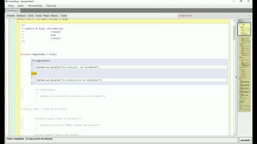Click the Deshacer button
Viewport: 257px width, 144px height.
(21, 16)
